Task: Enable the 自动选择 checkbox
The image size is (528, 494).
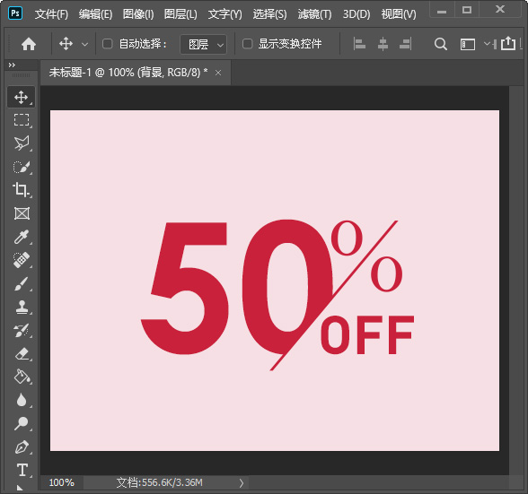Action: [x=108, y=44]
